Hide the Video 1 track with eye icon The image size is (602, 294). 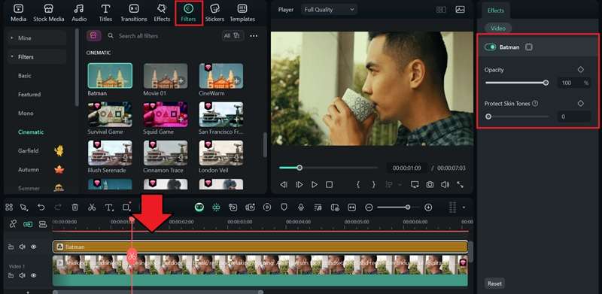(33, 275)
